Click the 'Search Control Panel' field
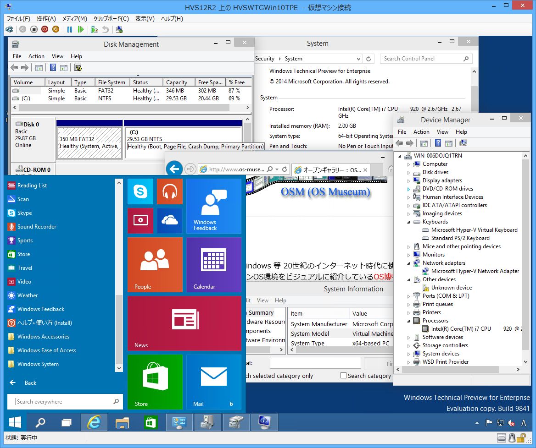The image size is (536, 448). coord(426,59)
